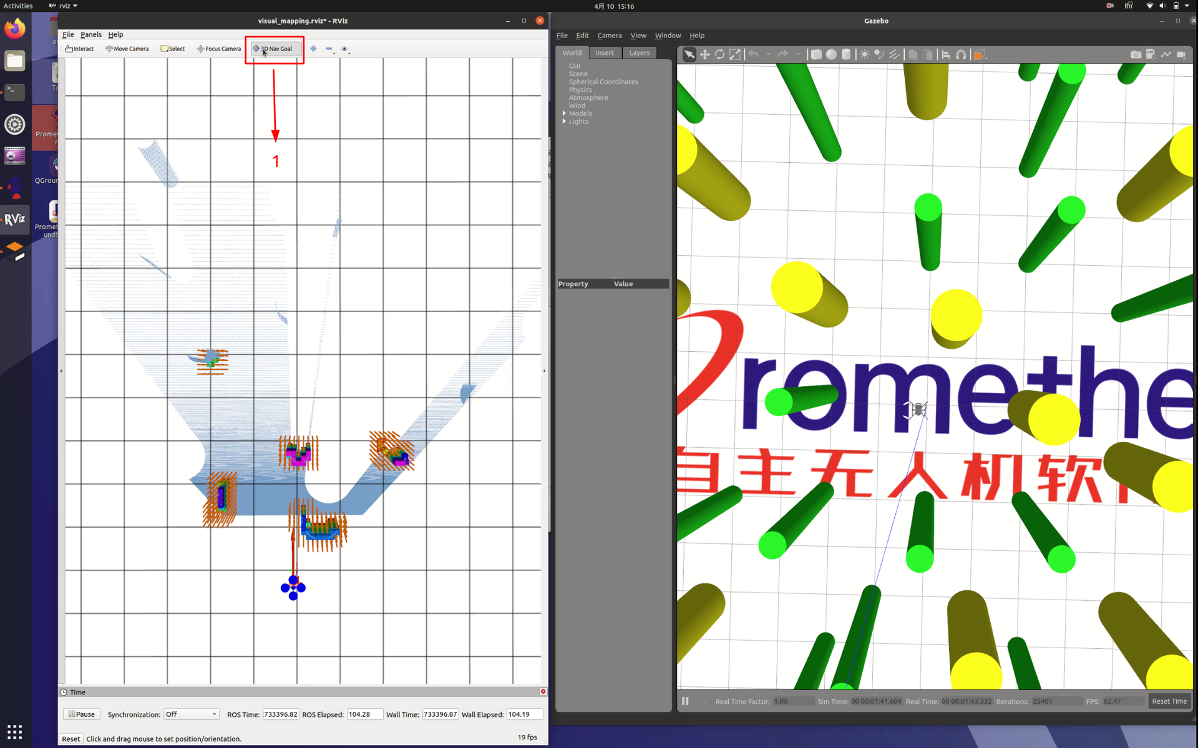Expand the Lights tree node
Image resolution: width=1198 pixels, height=748 pixels.
point(564,122)
